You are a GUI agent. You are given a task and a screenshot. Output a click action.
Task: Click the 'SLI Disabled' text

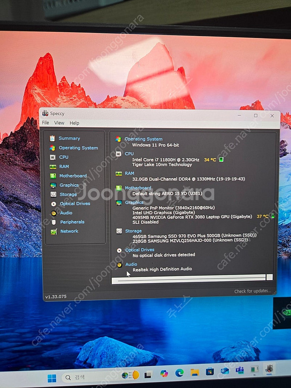[x=145, y=222]
